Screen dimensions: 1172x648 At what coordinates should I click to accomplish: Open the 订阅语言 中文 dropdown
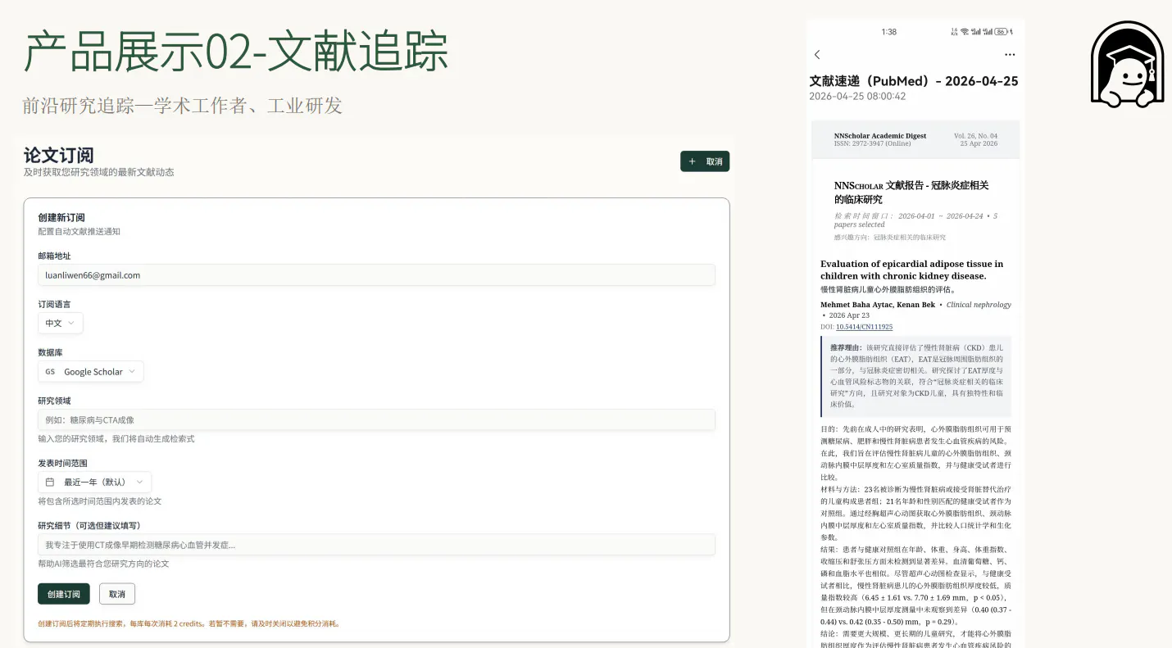click(61, 324)
